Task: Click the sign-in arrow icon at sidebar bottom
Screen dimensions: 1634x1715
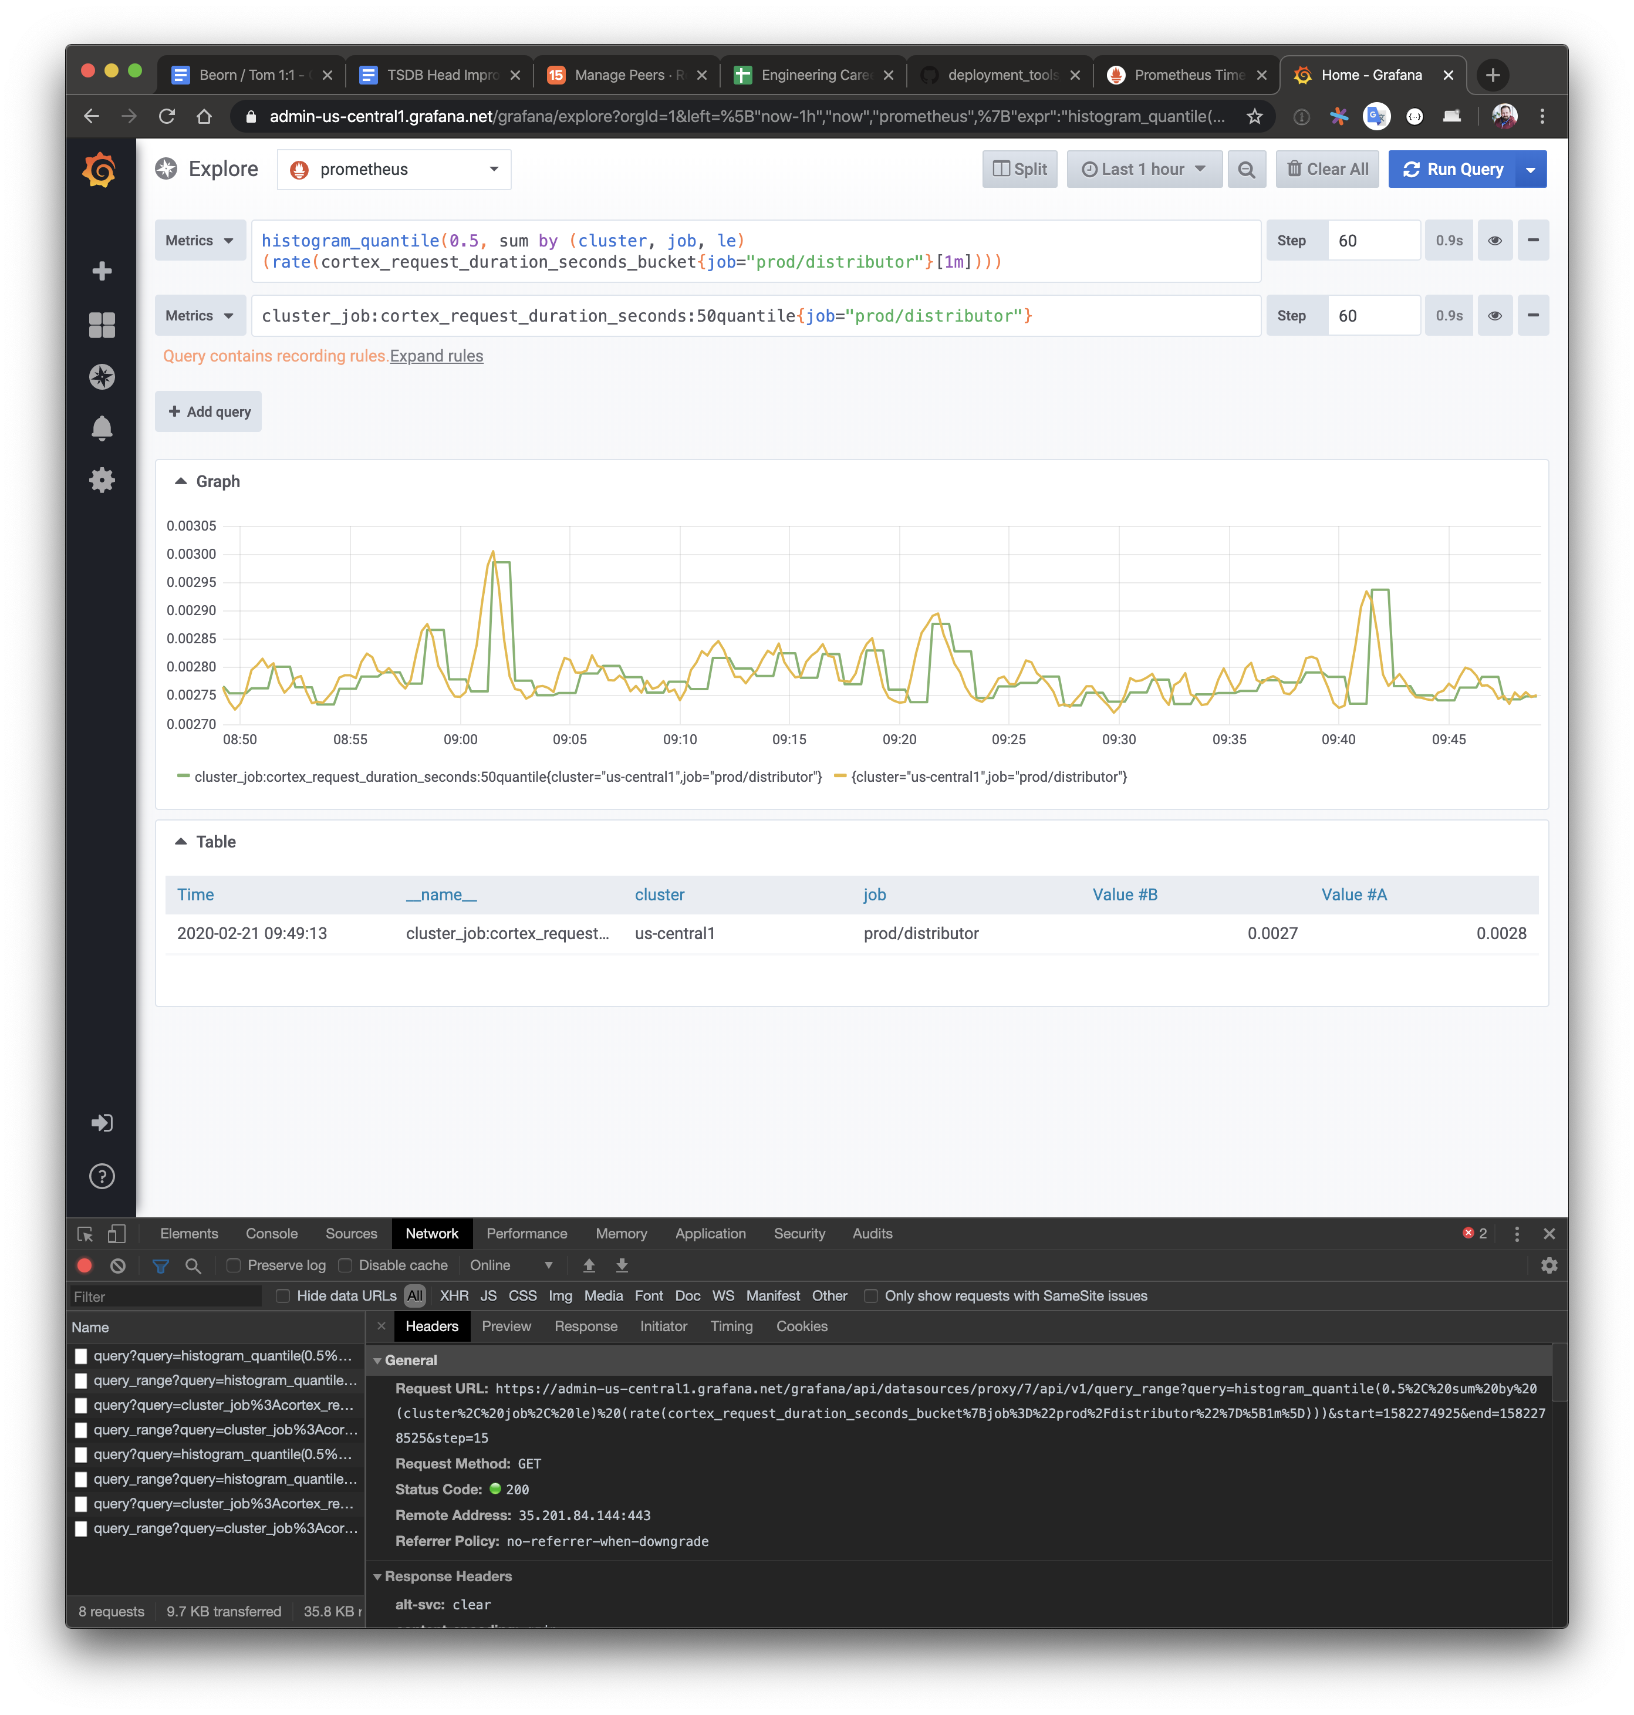Action: coord(102,1123)
